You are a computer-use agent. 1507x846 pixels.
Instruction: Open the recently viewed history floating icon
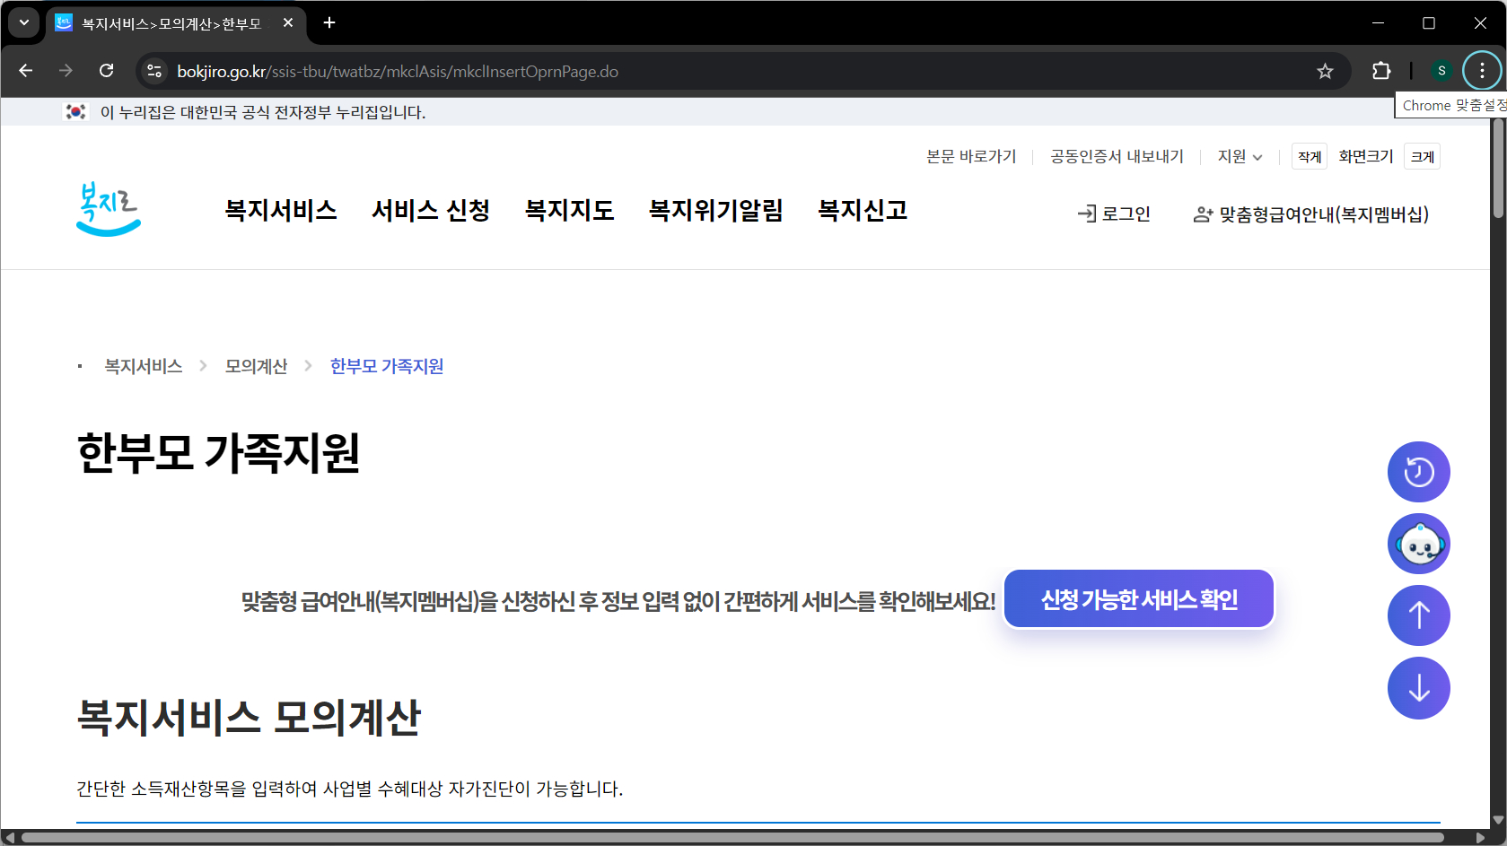(x=1418, y=472)
